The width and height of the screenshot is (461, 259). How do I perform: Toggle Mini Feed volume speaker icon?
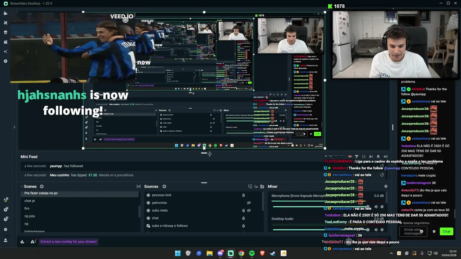(x=385, y=157)
